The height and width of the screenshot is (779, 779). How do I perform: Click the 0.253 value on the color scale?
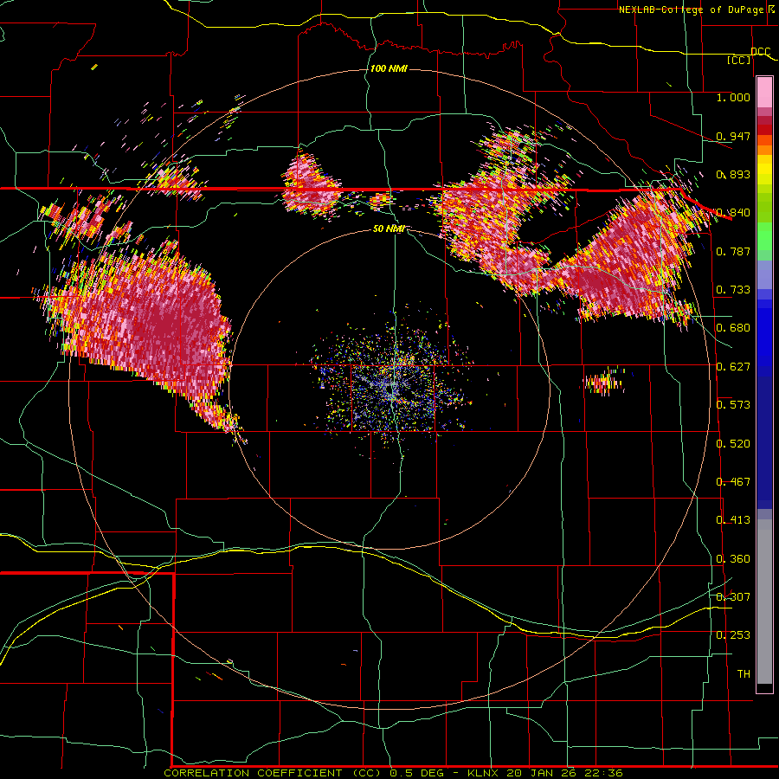pyautogui.click(x=733, y=635)
